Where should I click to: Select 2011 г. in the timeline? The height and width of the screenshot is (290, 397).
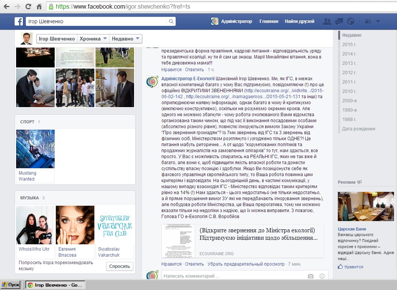[x=349, y=82]
